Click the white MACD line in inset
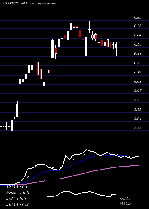Screen dimensions: 149x209 tap(66, 191)
